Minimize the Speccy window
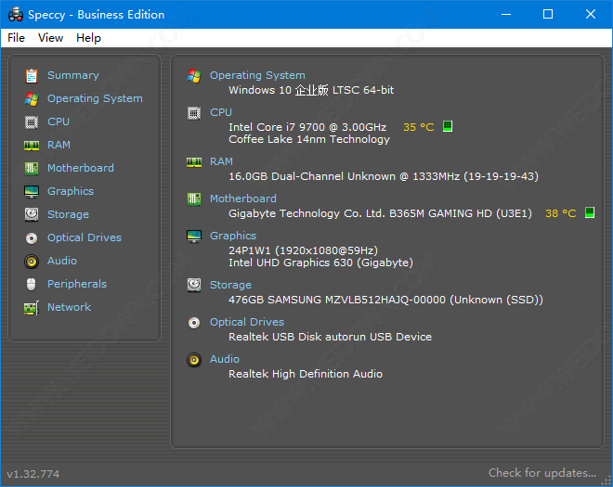Viewport: 613px width, 487px height. (x=506, y=15)
